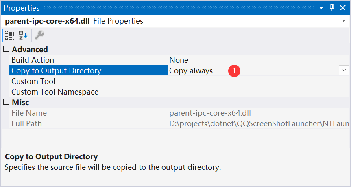This screenshot has height=187, width=351.
Task: Click the pin auto-hide icon
Action: 332,8
